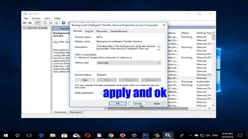Click inside the service Description text box
Screen dimensions: 248x139
[127, 48]
